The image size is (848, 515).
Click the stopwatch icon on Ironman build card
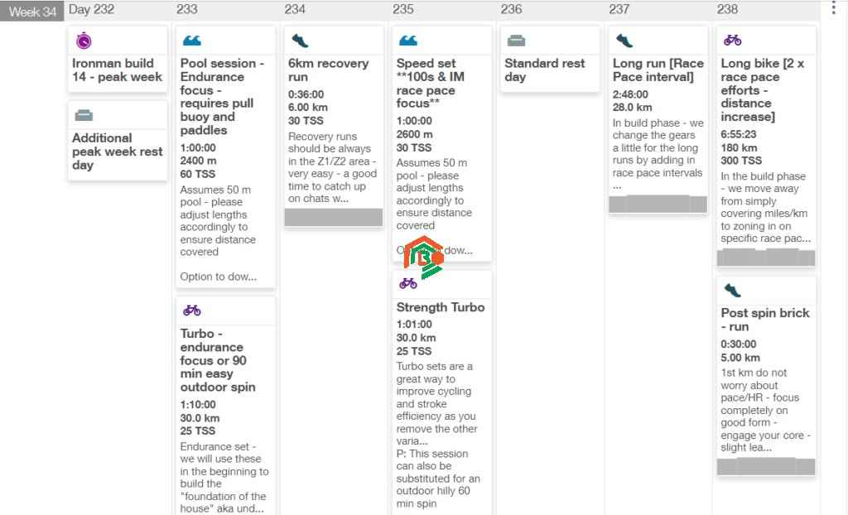coord(84,41)
